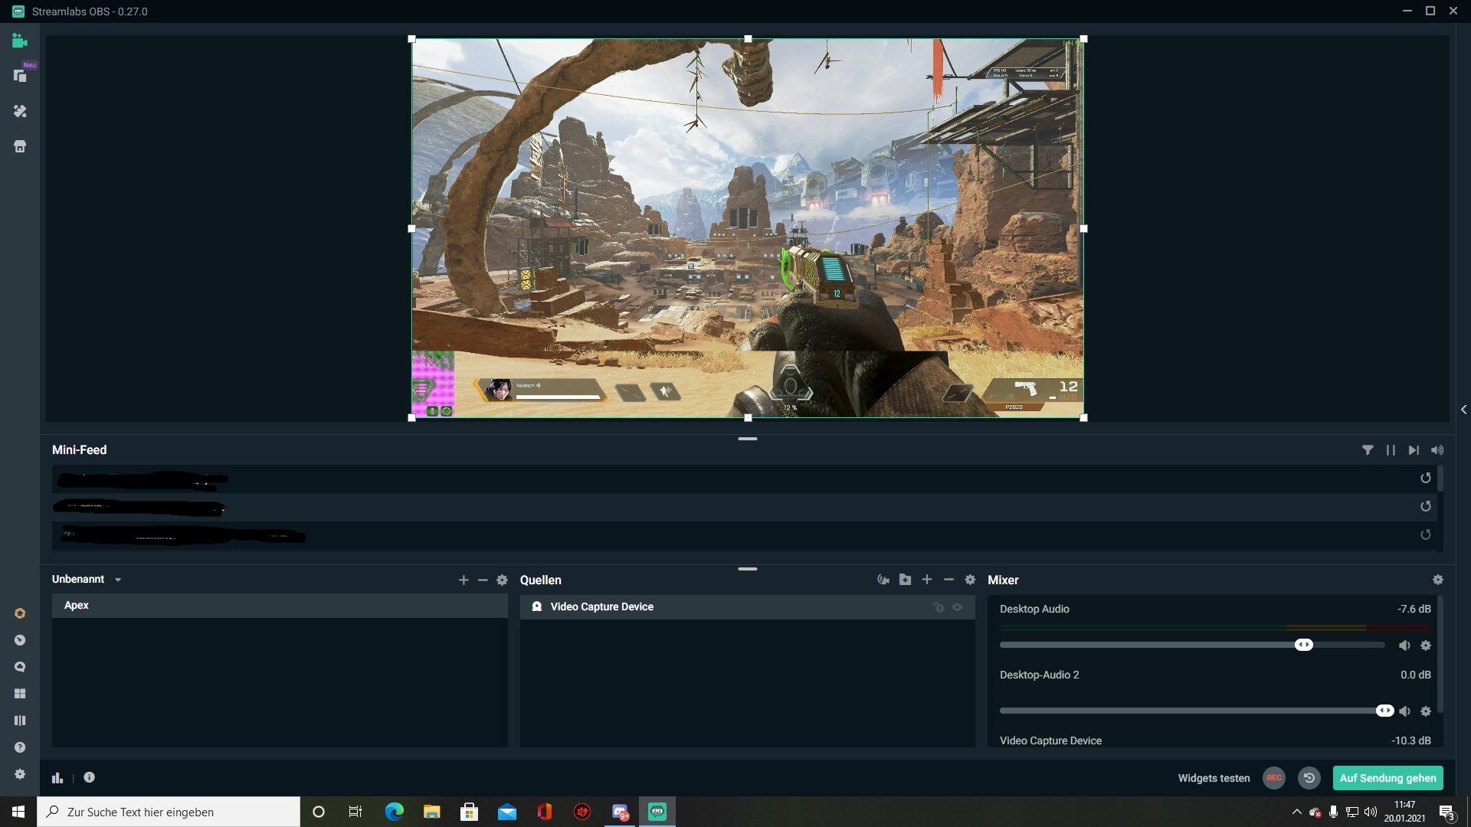Mute the Desktop Audio channel
Viewport: 1471px width, 827px height.
1404,646
